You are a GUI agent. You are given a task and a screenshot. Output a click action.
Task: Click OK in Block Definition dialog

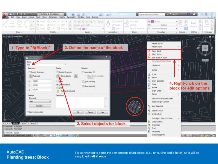click(x=78, y=112)
